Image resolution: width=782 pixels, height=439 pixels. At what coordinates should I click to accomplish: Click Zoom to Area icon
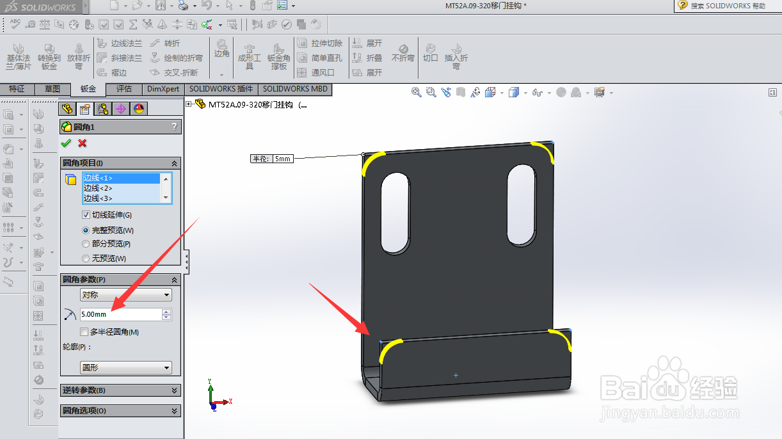coord(431,92)
